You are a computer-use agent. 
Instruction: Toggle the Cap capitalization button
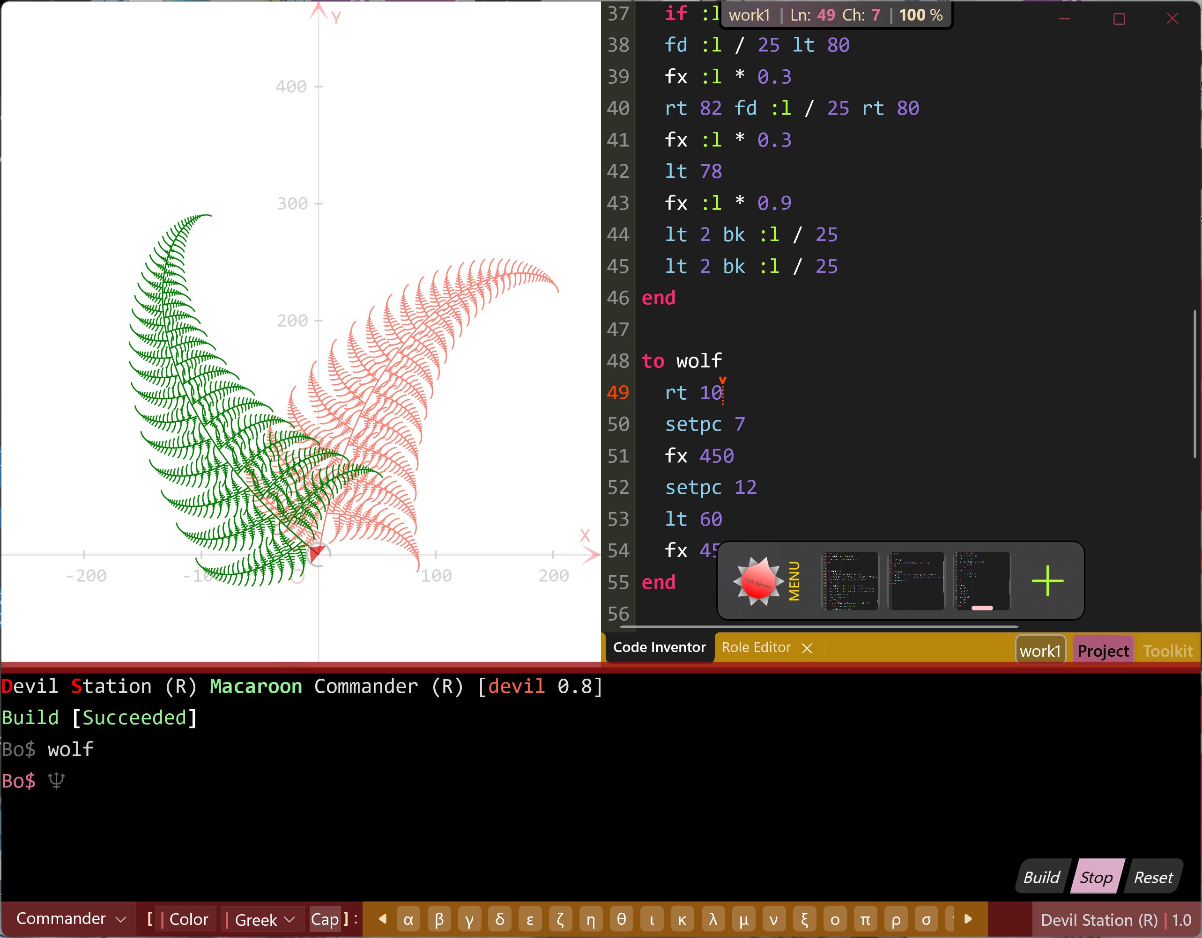325,919
